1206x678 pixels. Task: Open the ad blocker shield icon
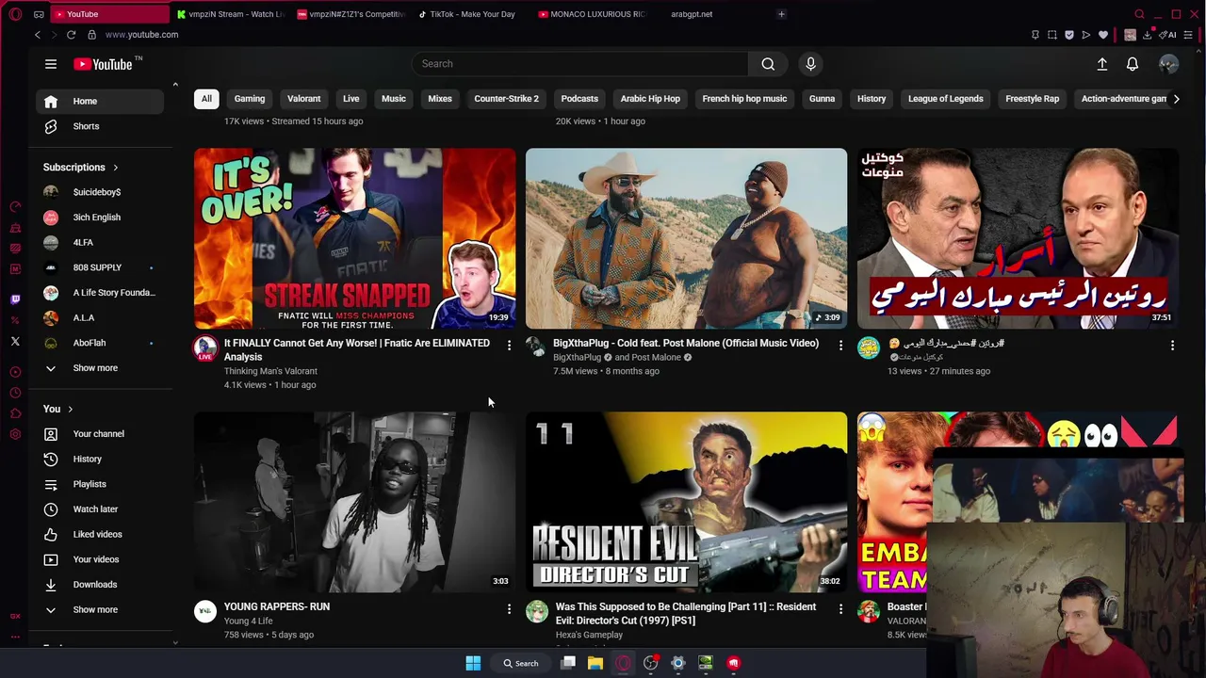point(1069,35)
